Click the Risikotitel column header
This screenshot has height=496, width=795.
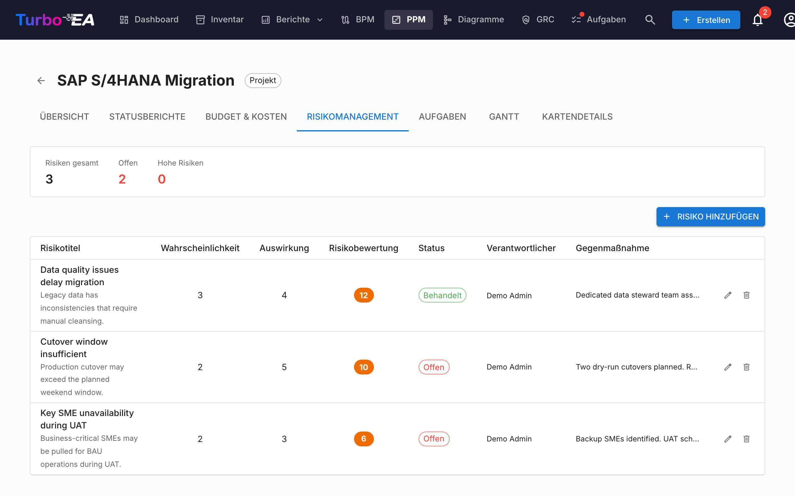(x=60, y=248)
